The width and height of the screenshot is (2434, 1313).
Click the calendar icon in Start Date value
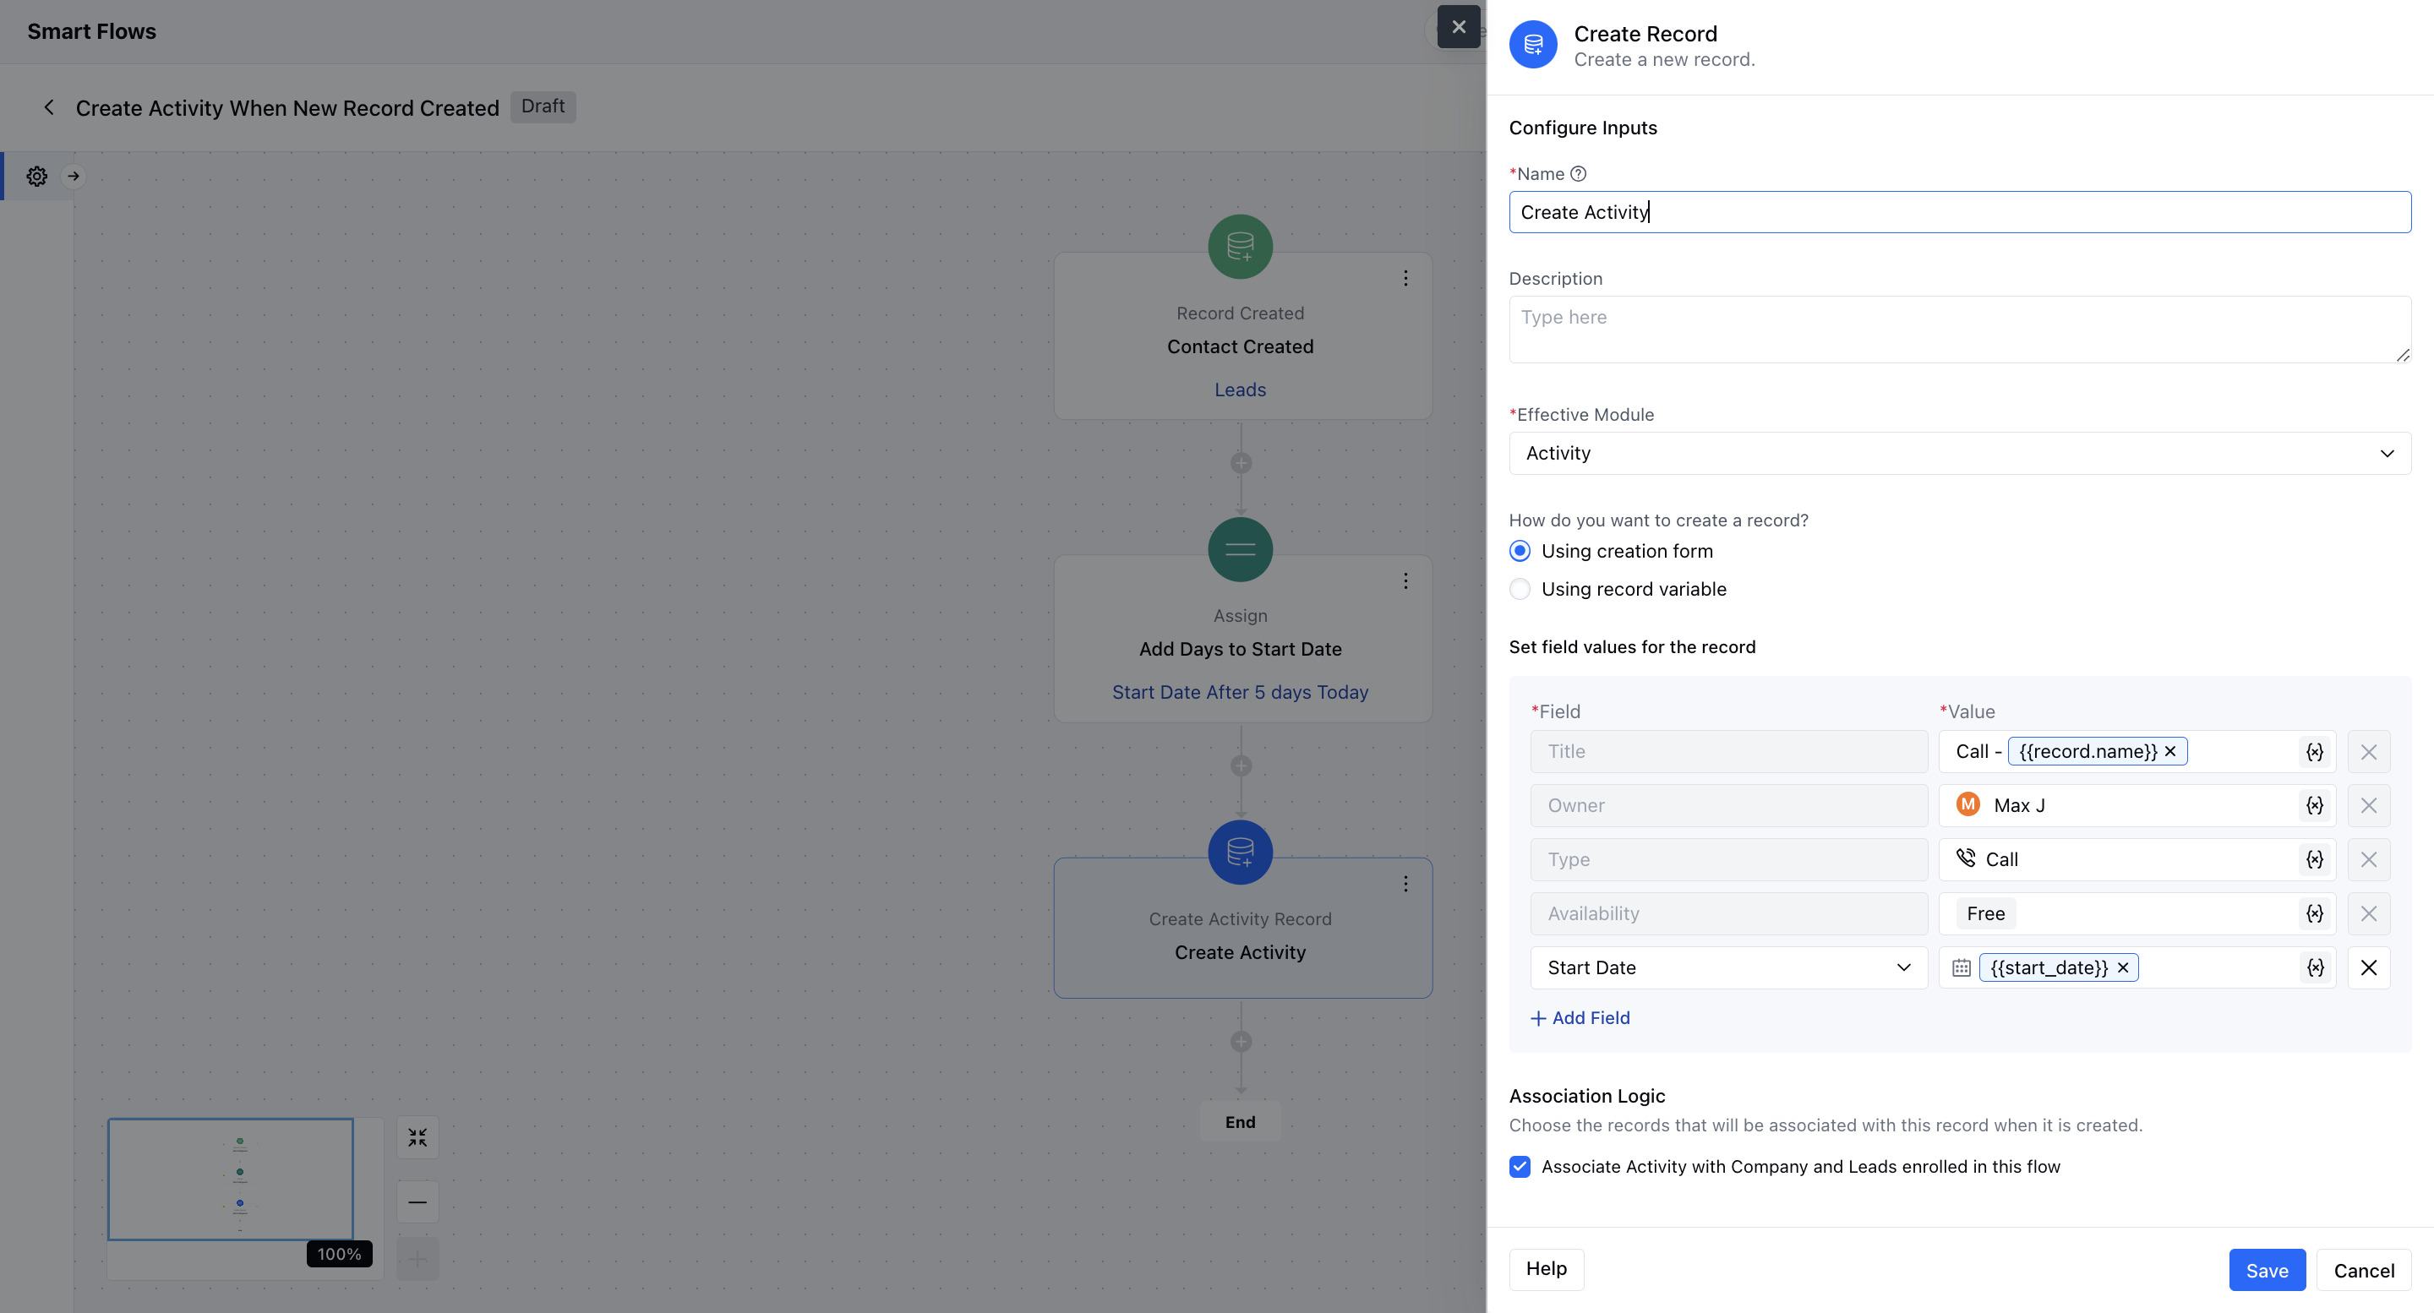(x=1962, y=967)
